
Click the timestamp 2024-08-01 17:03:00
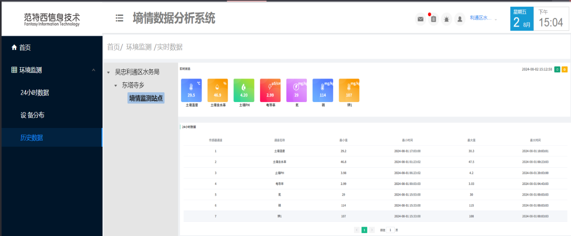407,151
